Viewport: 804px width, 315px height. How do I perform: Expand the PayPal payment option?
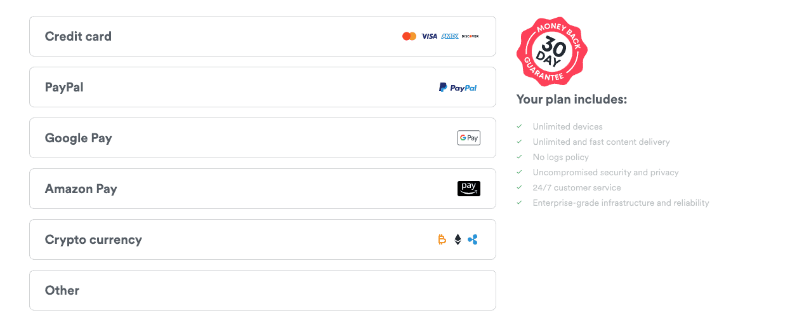[x=263, y=87]
